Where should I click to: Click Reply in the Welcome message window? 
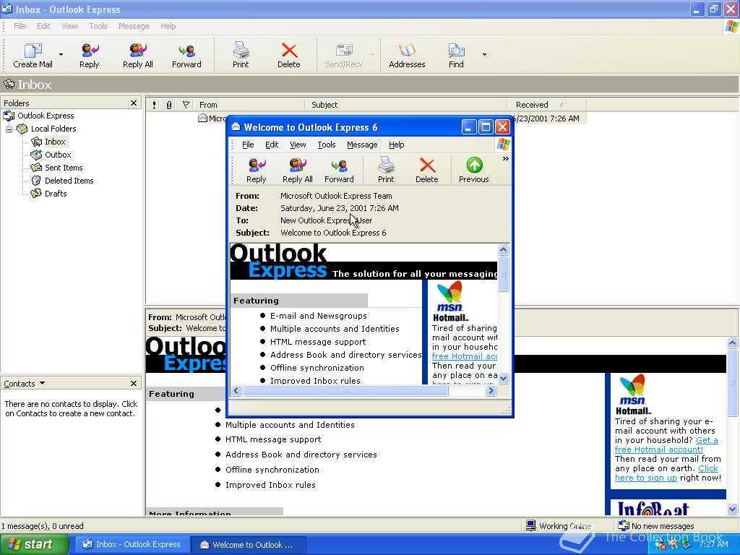pos(257,171)
